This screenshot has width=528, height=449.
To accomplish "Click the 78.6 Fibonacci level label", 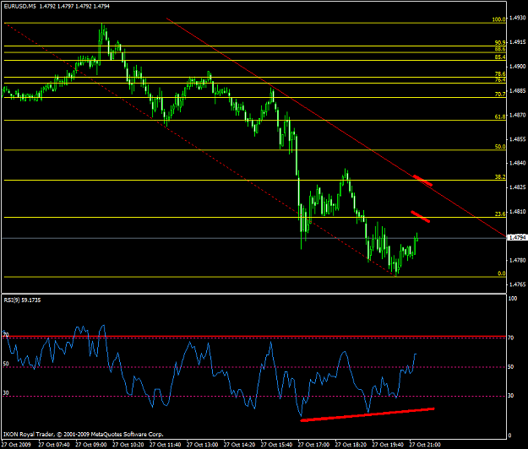I will (500, 74).
